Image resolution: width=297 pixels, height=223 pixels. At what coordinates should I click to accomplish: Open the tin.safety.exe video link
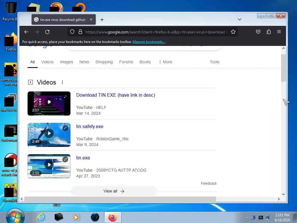coord(90,127)
